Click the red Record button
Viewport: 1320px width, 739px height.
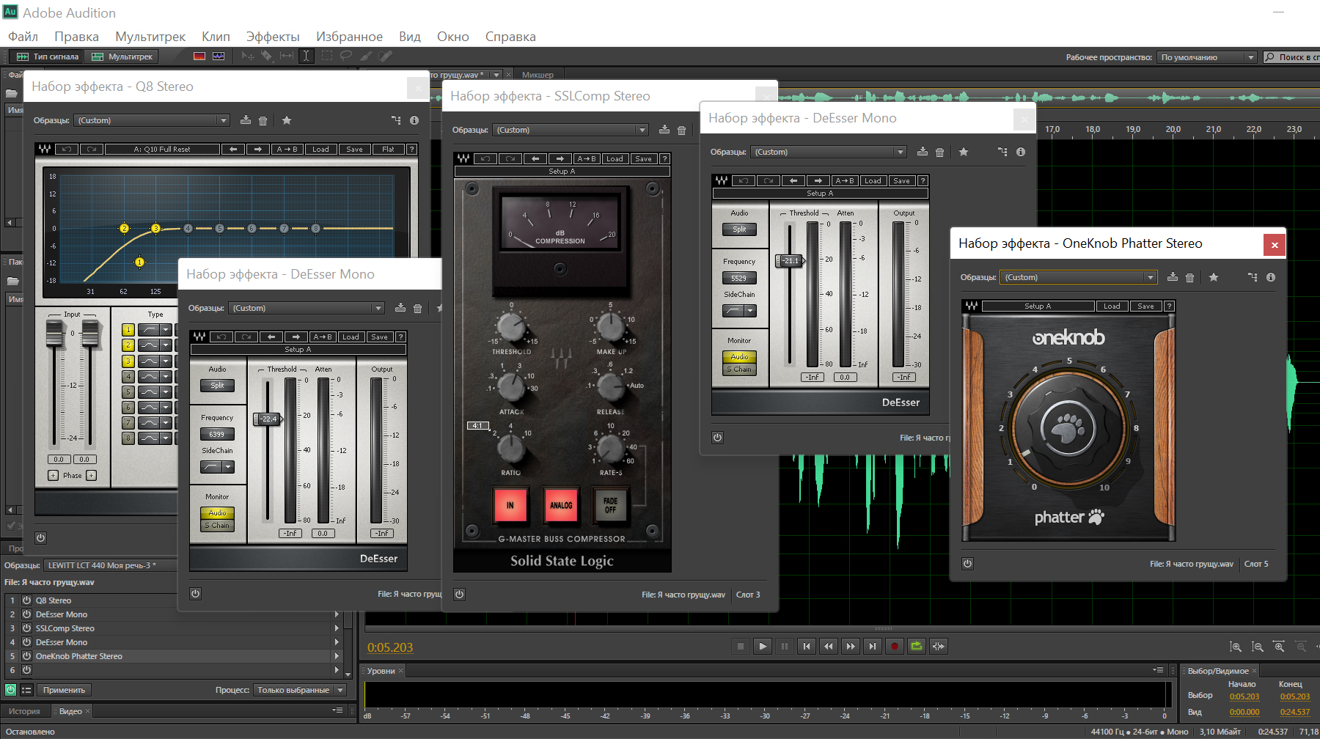pyautogui.click(x=895, y=646)
